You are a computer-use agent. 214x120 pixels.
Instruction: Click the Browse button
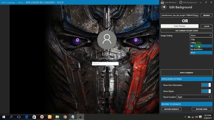pyautogui.click(x=207, y=15)
